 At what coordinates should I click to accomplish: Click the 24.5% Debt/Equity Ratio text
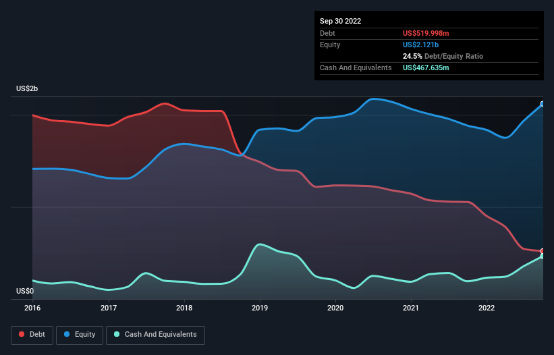tap(443, 56)
